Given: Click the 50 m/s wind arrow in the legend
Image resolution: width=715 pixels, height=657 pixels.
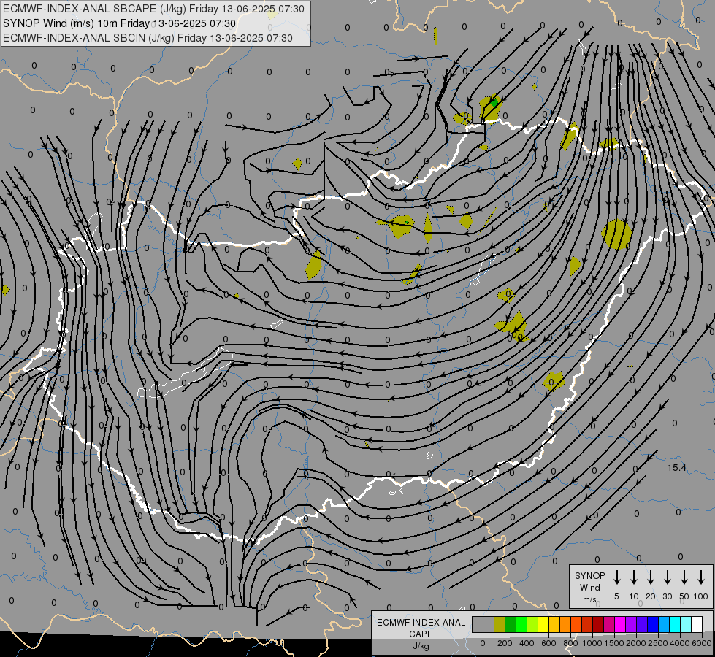Looking at the screenshot, I should point(684,577).
